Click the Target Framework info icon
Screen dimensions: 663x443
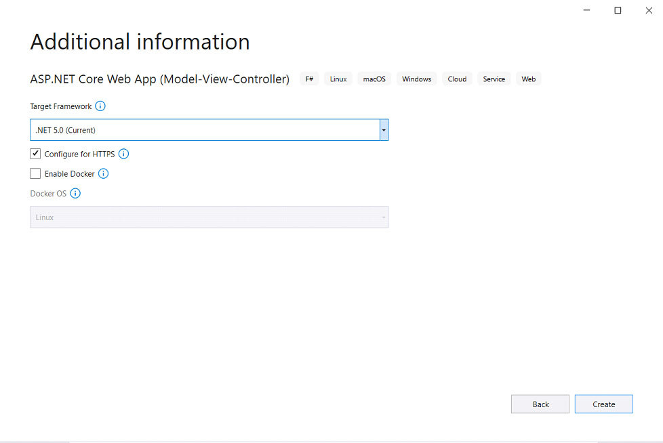click(x=100, y=106)
